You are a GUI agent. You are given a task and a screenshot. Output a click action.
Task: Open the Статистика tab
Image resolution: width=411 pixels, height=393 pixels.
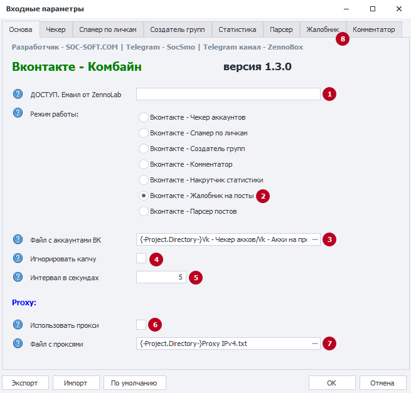coord(237,29)
